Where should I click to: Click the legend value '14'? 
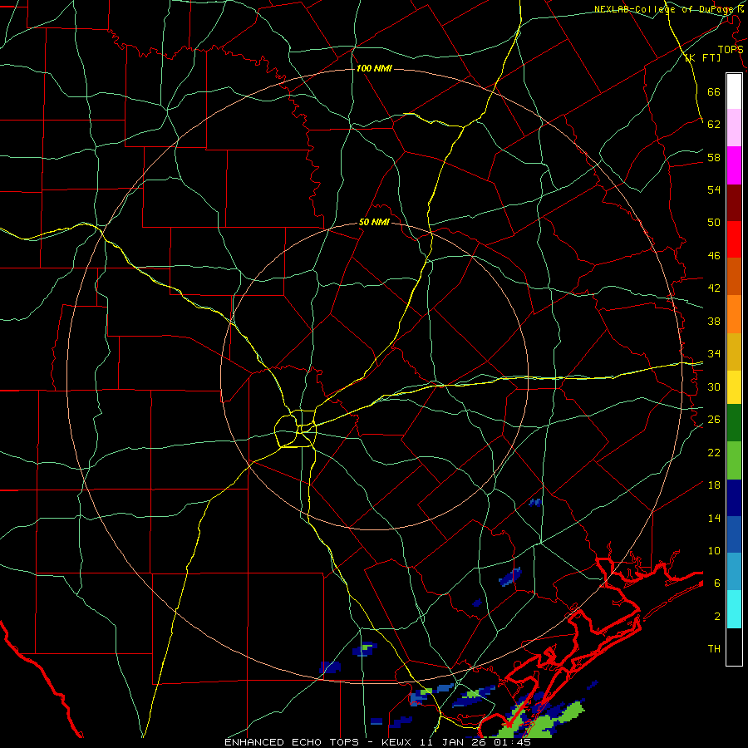tap(714, 518)
